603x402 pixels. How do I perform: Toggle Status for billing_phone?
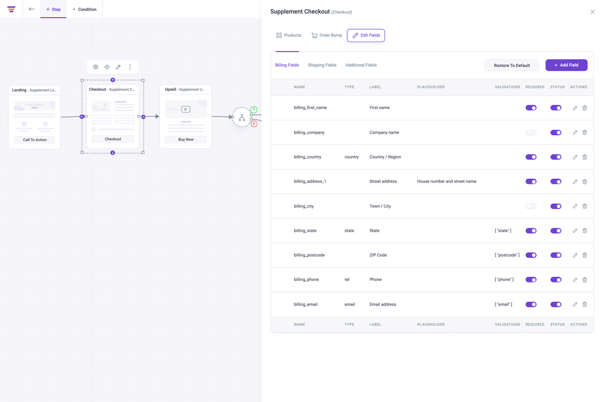point(556,279)
